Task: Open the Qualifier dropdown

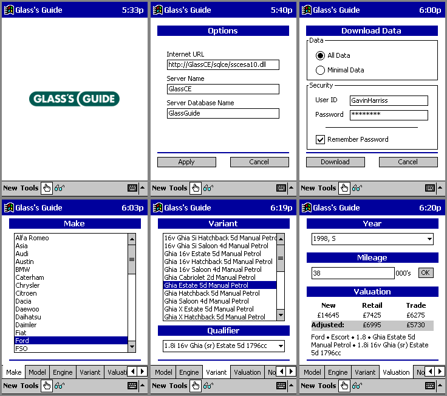Action: pyautogui.click(x=281, y=346)
